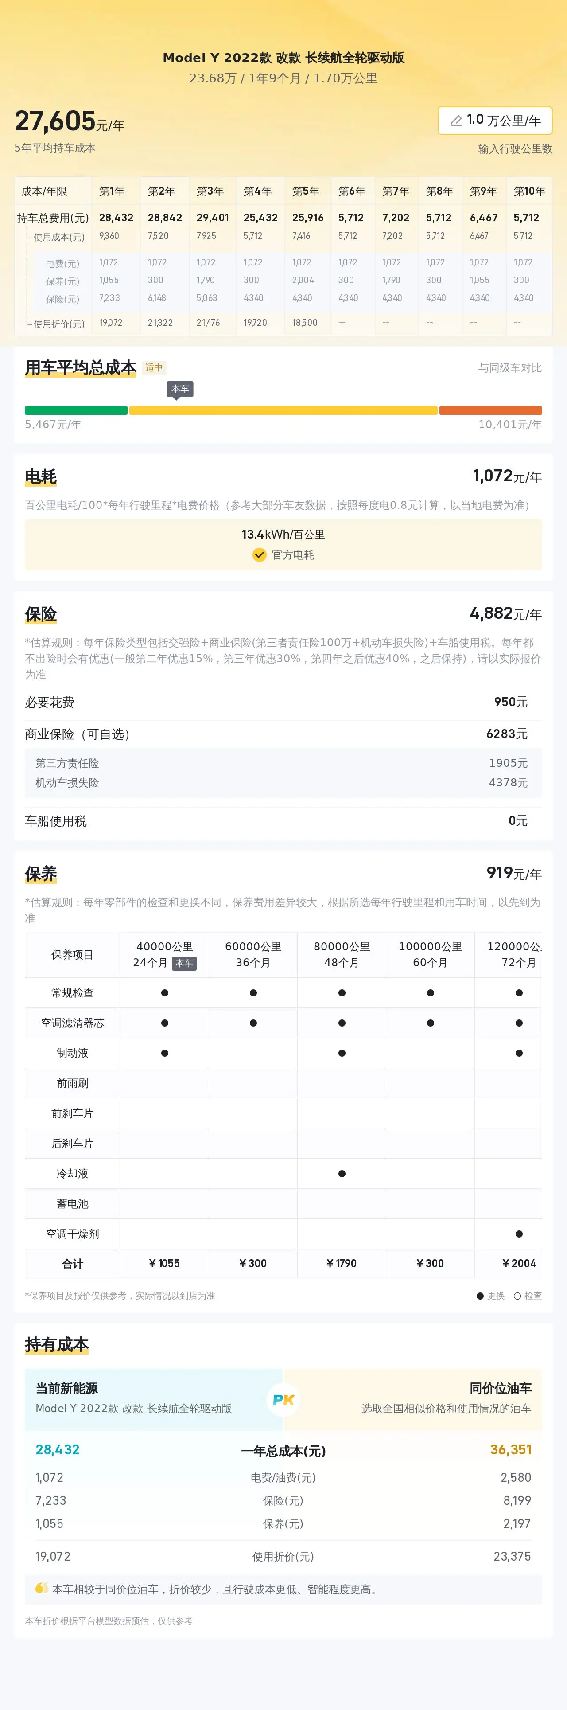
Task: Click the 常规检查 dot under 60000公里
Action: pos(253,993)
